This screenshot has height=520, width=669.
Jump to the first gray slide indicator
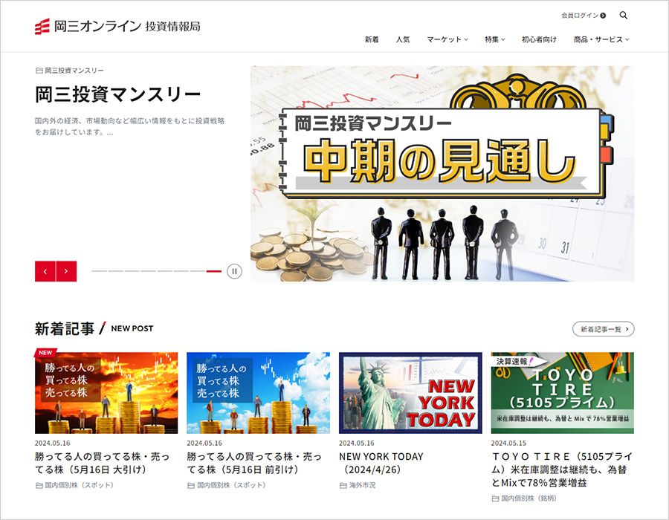(99, 271)
